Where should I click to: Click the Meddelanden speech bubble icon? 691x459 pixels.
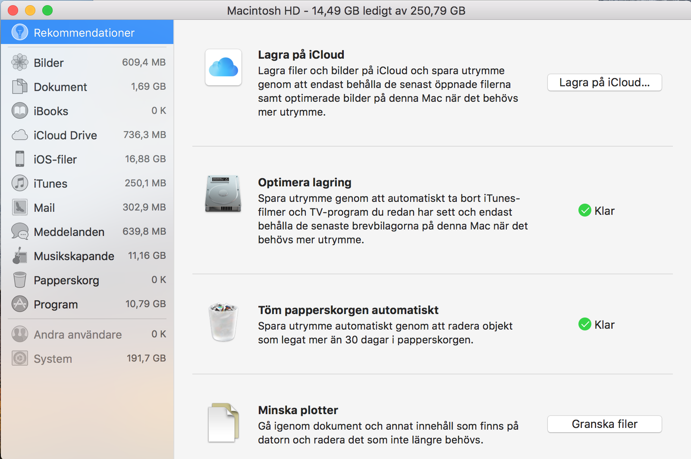pyautogui.click(x=20, y=232)
